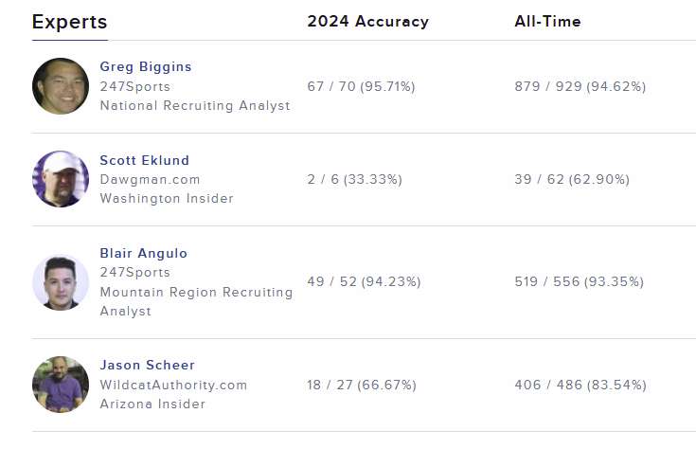Screen dimensions: 696x449
Task: Open Blair Angulo's expert profile link
Action: pyautogui.click(x=143, y=253)
